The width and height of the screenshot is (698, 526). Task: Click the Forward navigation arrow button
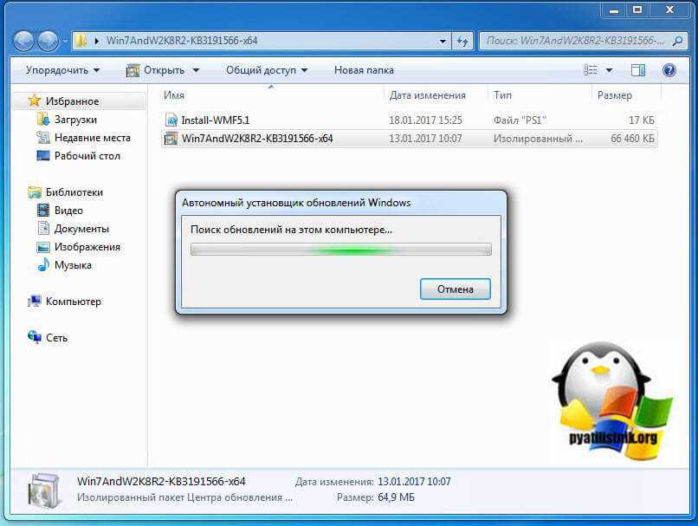(x=48, y=41)
